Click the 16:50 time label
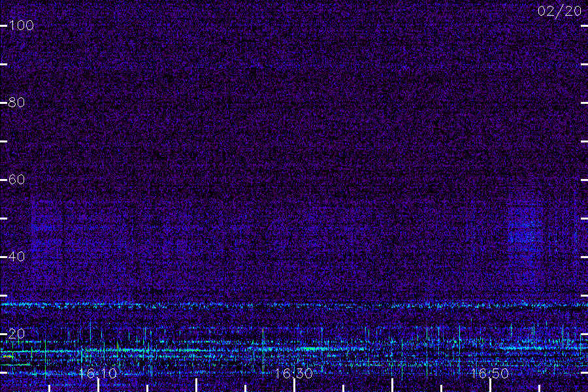The height and width of the screenshot is (392, 588). pos(489,373)
